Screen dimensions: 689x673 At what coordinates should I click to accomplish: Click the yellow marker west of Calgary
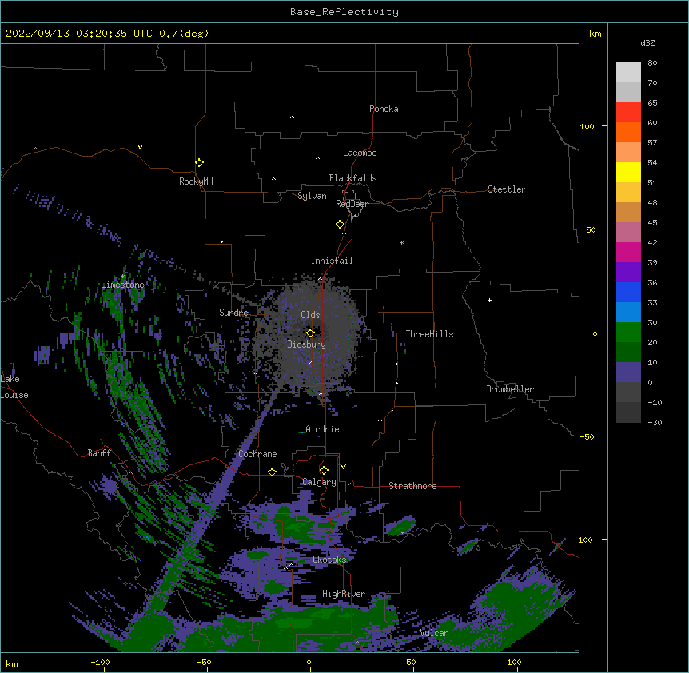(x=272, y=472)
